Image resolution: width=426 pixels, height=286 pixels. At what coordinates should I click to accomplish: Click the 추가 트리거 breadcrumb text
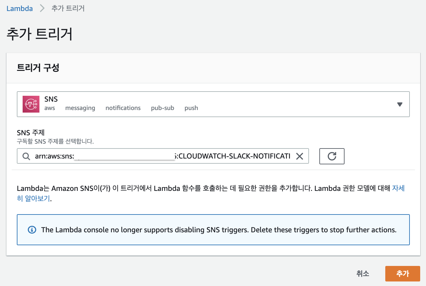pyautogui.click(x=68, y=8)
